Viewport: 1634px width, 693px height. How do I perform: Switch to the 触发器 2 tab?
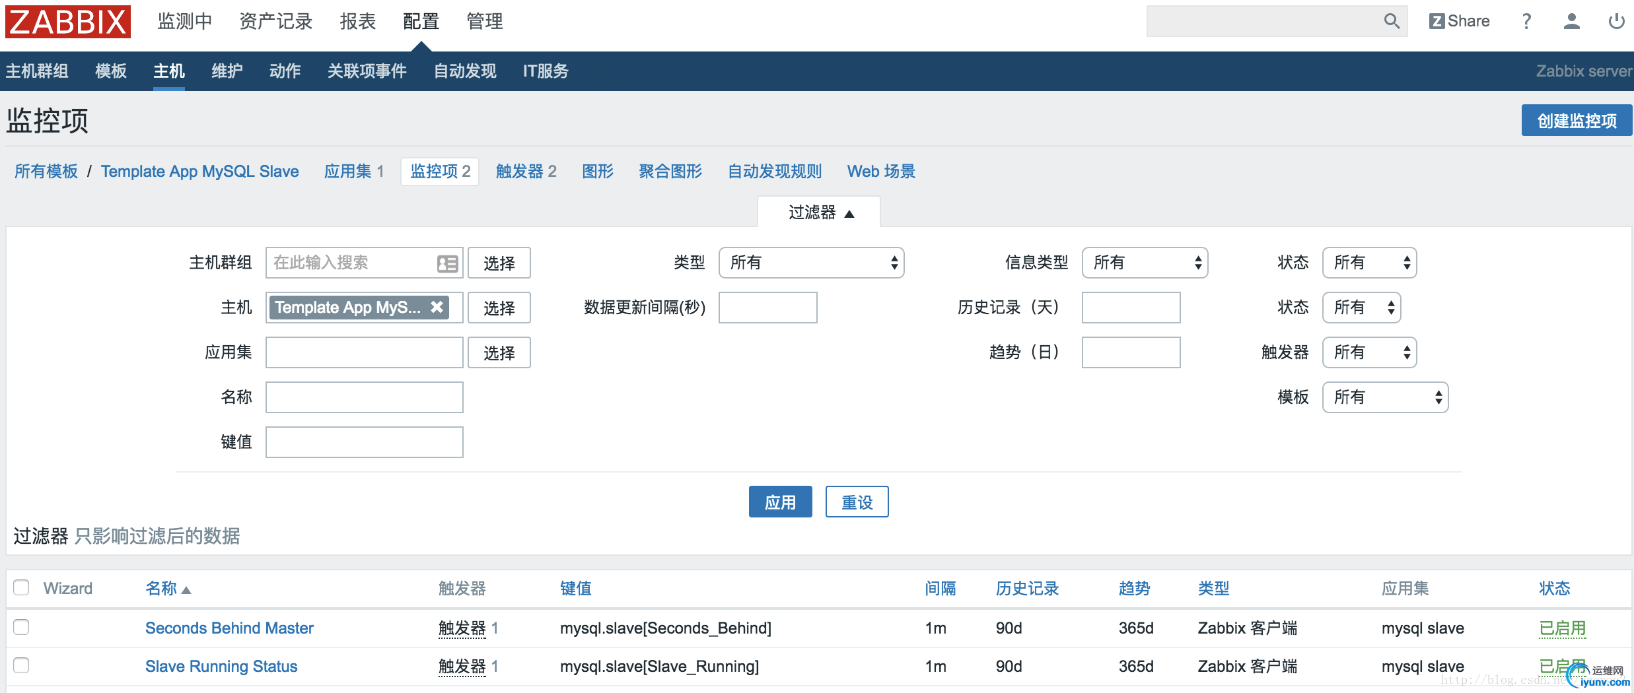(526, 172)
